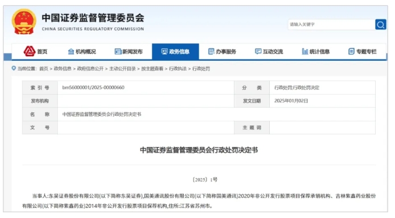The width and height of the screenshot is (395, 218).
Task: Open the 新闻发布 navigation tab
Action: coord(129,52)
